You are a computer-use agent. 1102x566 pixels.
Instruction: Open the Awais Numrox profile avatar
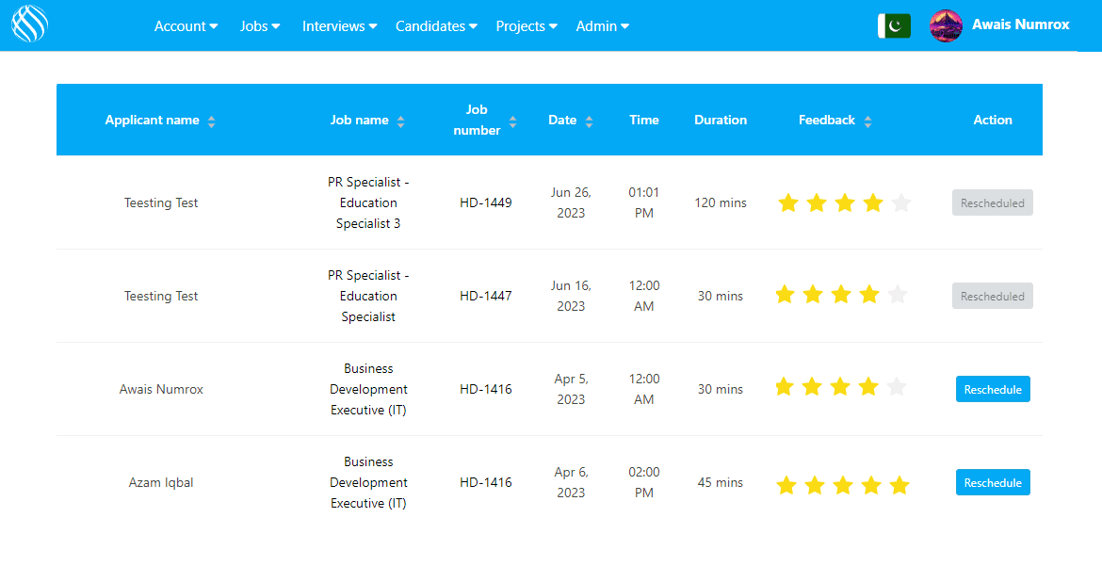(x=946, y=24)
